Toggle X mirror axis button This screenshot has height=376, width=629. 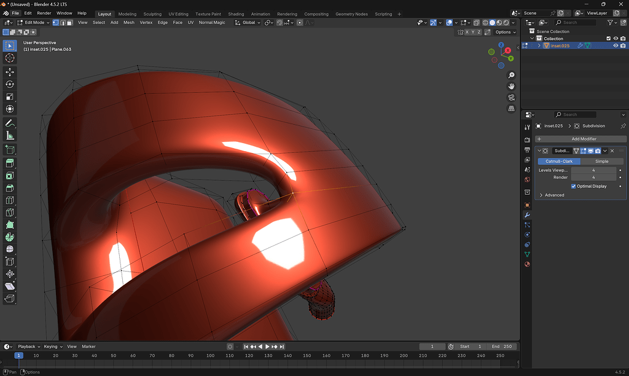click(467, 32)
